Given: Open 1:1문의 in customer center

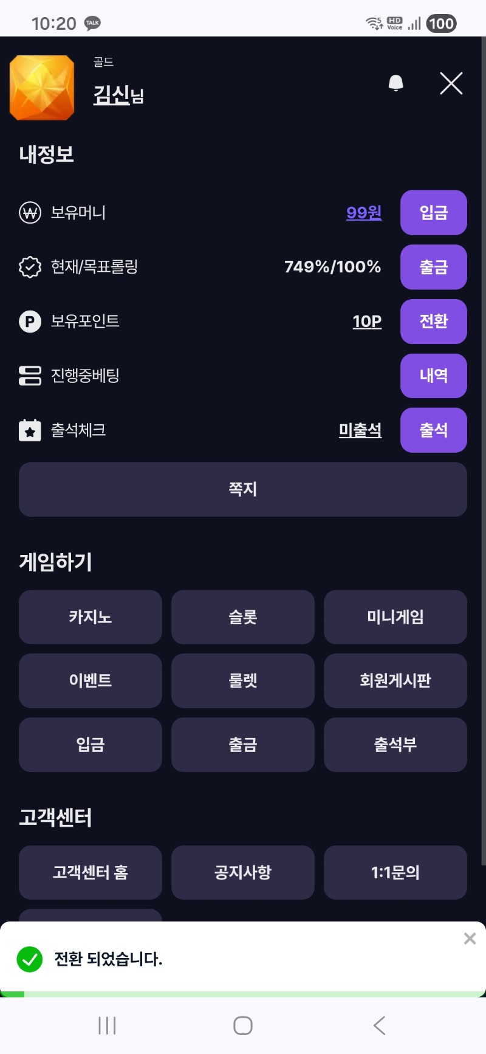Looking at the screenshot, I should [x=395, y=872].
